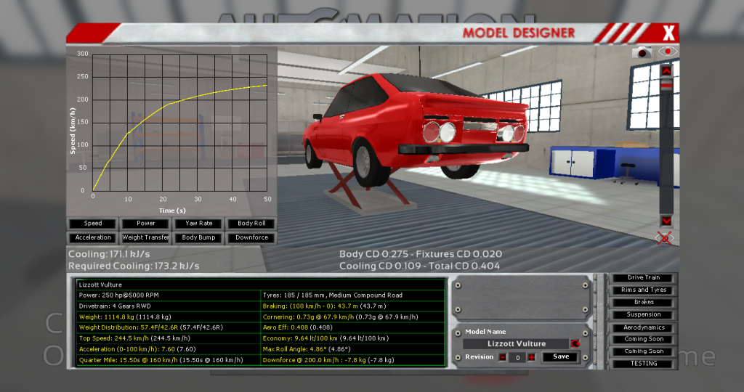Viewport: 744px width, 392px height.
Task: Click the Braking: 43.7 m row
Action: click(352, 306)
